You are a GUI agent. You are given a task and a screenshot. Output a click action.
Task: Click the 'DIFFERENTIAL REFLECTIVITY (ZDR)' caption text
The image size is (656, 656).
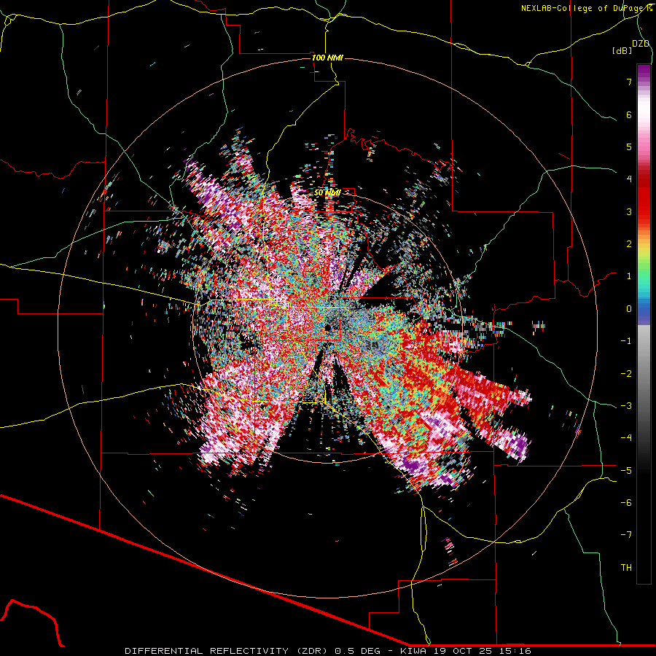[x=227, y=651]
